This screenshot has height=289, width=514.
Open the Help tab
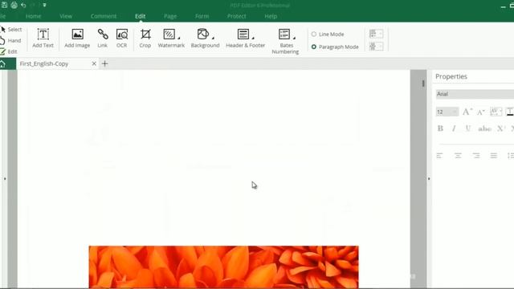[271, 16]
